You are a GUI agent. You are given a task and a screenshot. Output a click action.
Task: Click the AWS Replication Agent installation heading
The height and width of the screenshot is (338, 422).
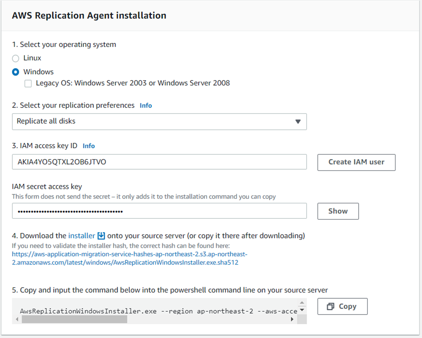[x=89, y=15]
